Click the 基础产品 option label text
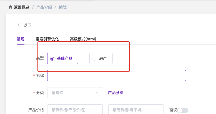Screen dimensions: 216x114 point(65,58)
